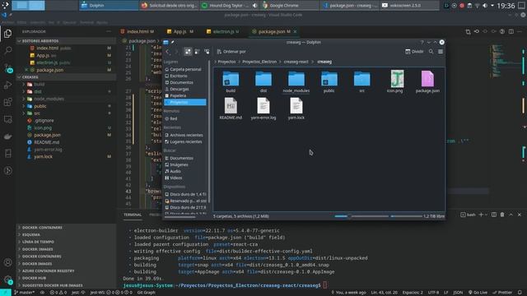Open Dolphin search magnifier
This screenshot has height=296, width=527.
(431, 52)
